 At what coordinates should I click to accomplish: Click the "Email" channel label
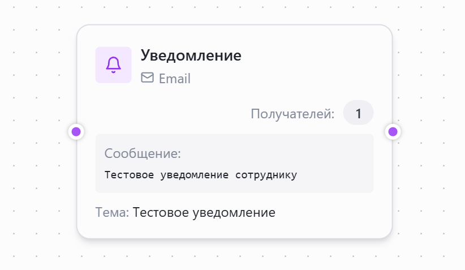[174, 79]
